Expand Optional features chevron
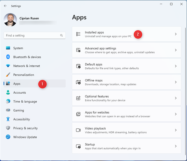The width and height of the screenshot is (187, 161). coord(176,98)
